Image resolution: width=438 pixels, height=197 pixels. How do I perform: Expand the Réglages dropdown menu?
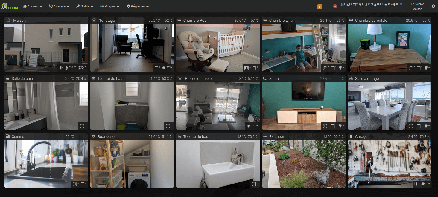pos(138,6)
